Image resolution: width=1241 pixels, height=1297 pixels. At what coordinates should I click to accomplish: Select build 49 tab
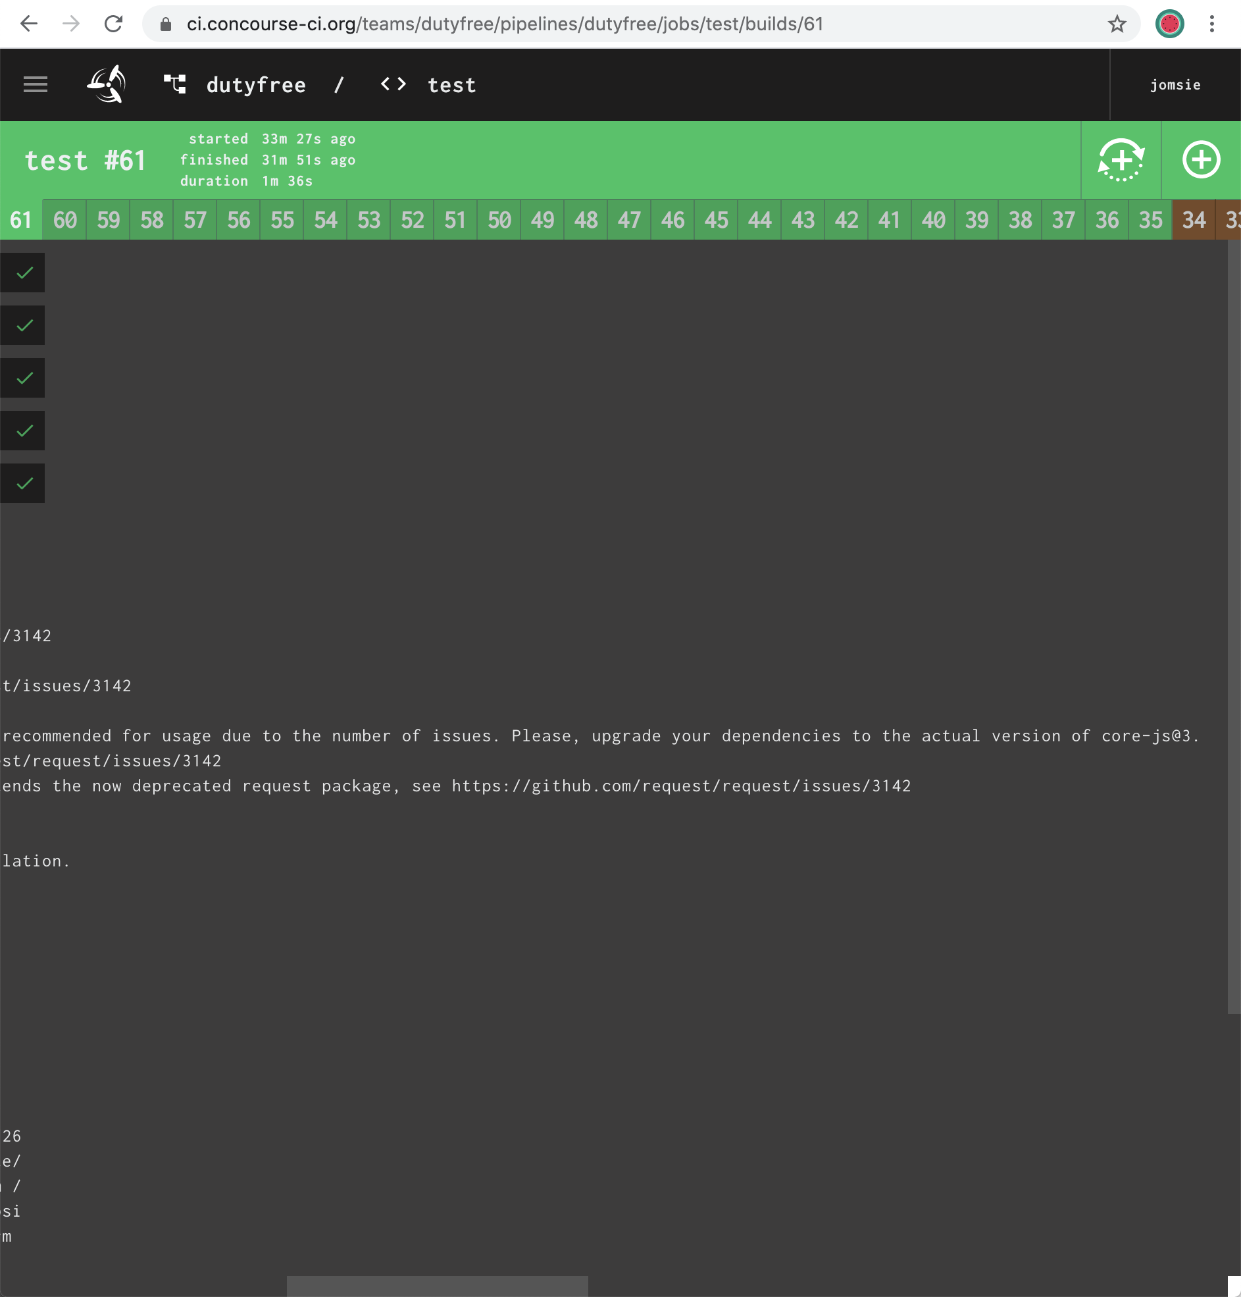(542, 220)
